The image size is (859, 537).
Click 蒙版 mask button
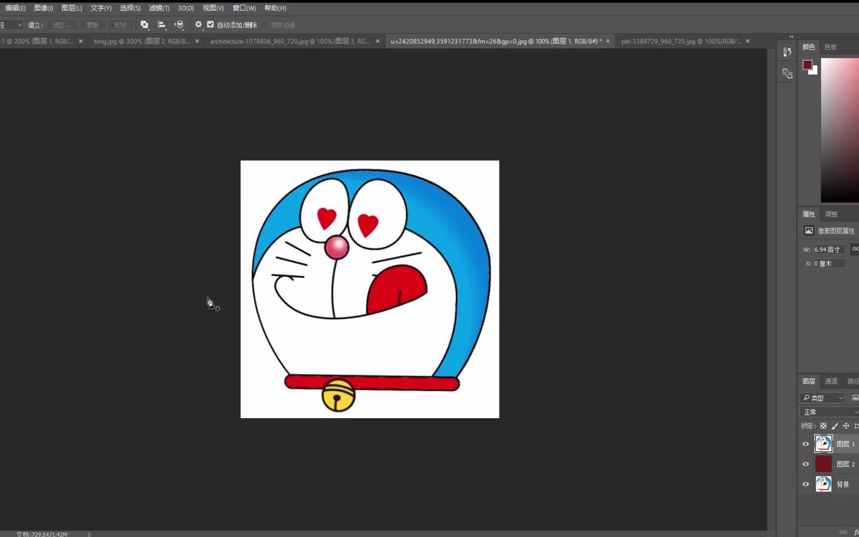click(92, 25)
